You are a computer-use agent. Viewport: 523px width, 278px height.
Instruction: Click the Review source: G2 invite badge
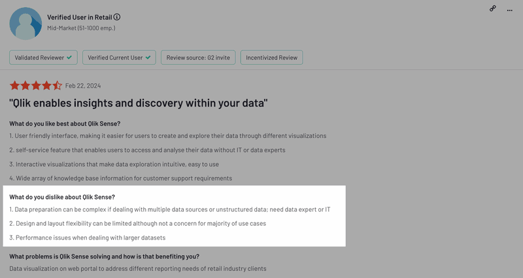click(198, 58)
